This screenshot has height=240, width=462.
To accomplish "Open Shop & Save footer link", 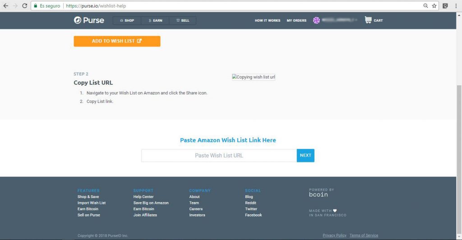I will pyautogui.click(x=88, y=197).
